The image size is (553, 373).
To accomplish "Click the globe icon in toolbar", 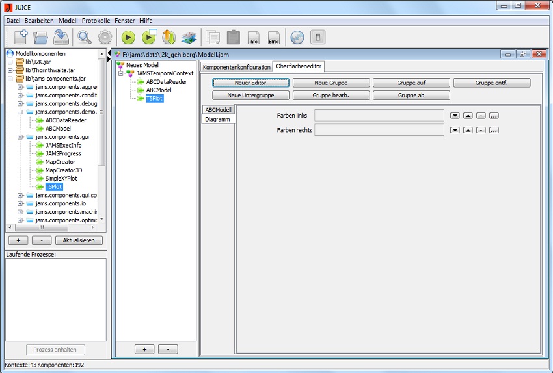I will (297, 37).
